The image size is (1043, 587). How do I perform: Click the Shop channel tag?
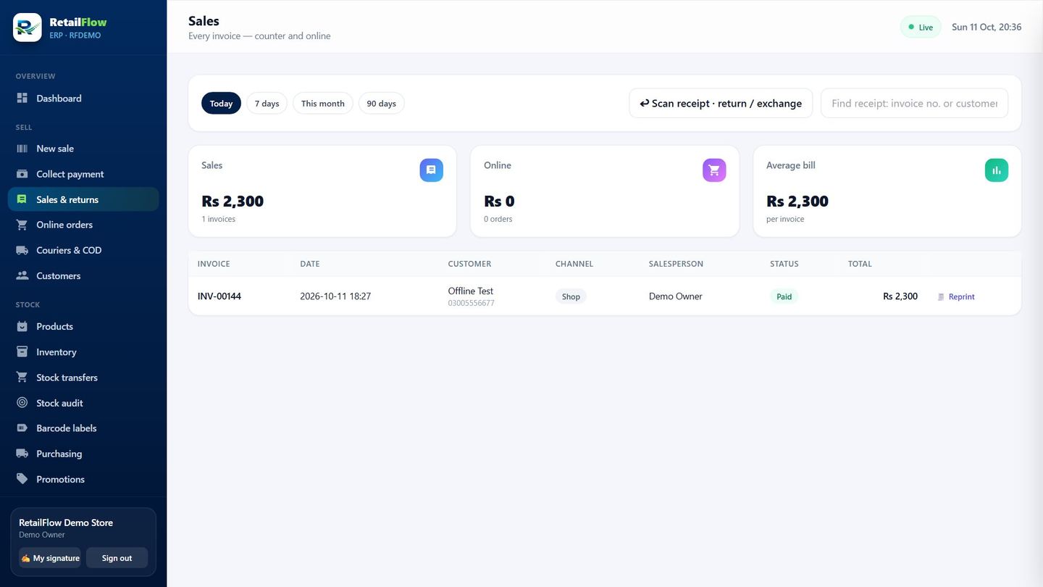571,296
